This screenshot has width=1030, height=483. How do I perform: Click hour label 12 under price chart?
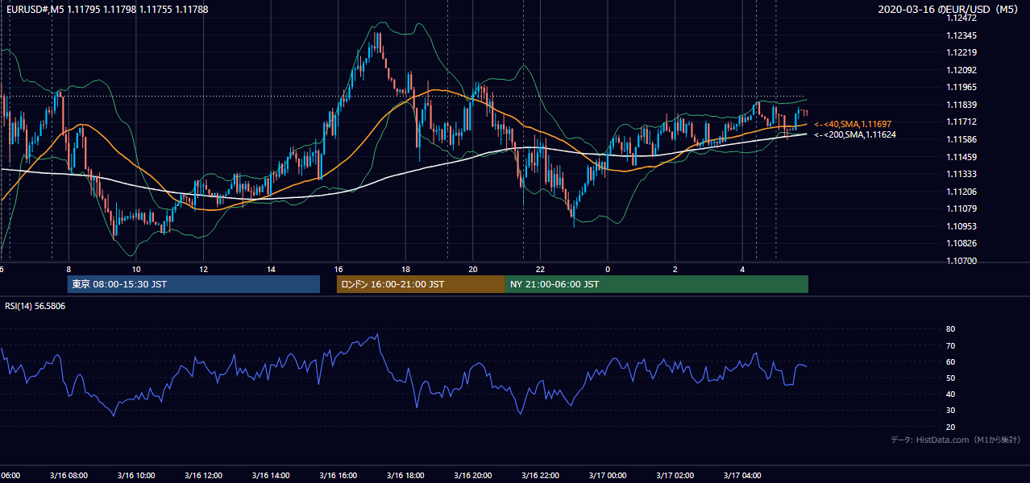tap(204, 269)
